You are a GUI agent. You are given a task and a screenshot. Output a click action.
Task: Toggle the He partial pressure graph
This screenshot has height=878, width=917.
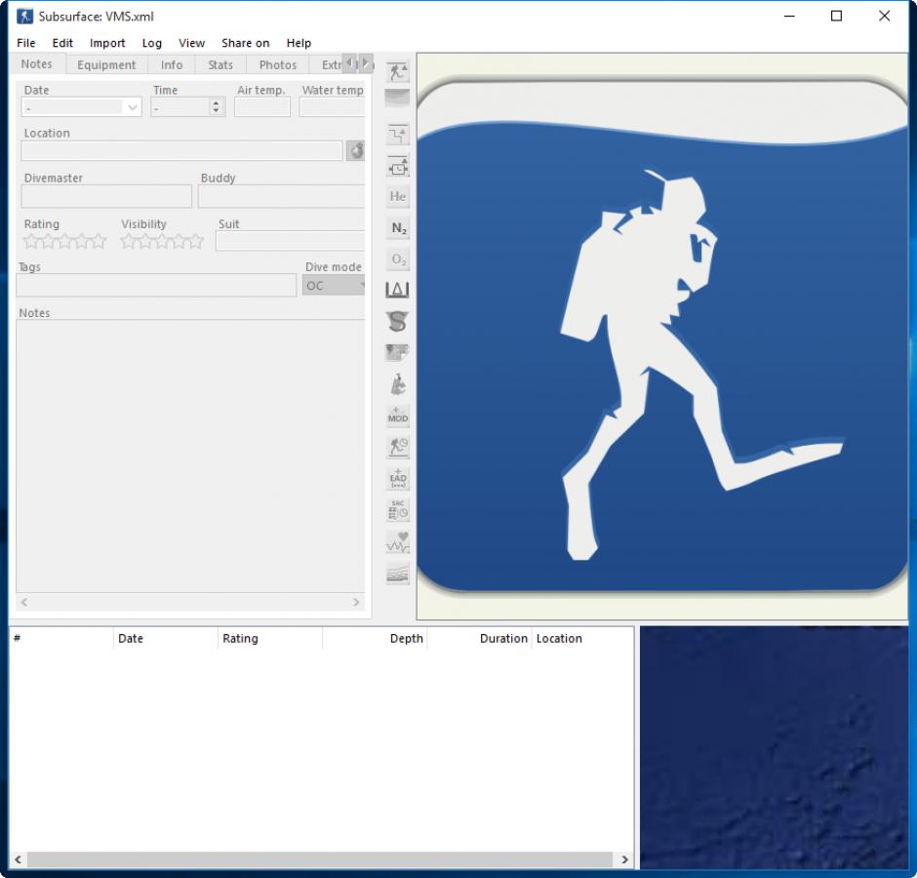click(x=398, y=196)
